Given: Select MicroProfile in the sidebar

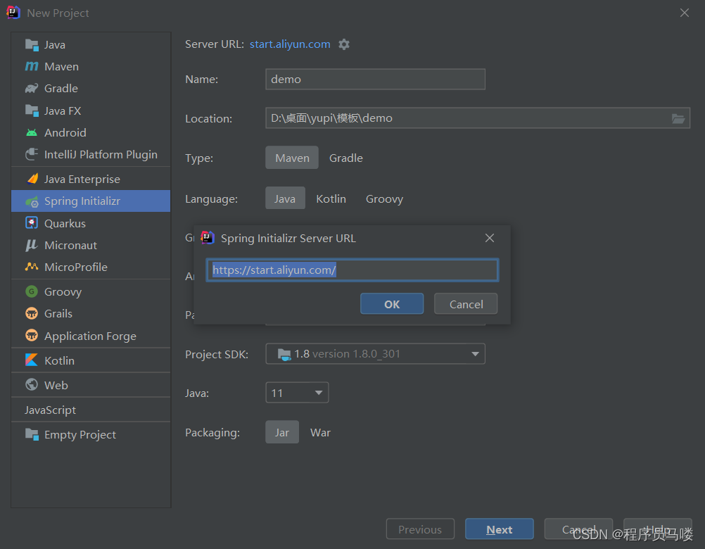Looking at the screenshot, I should [91, 267].
